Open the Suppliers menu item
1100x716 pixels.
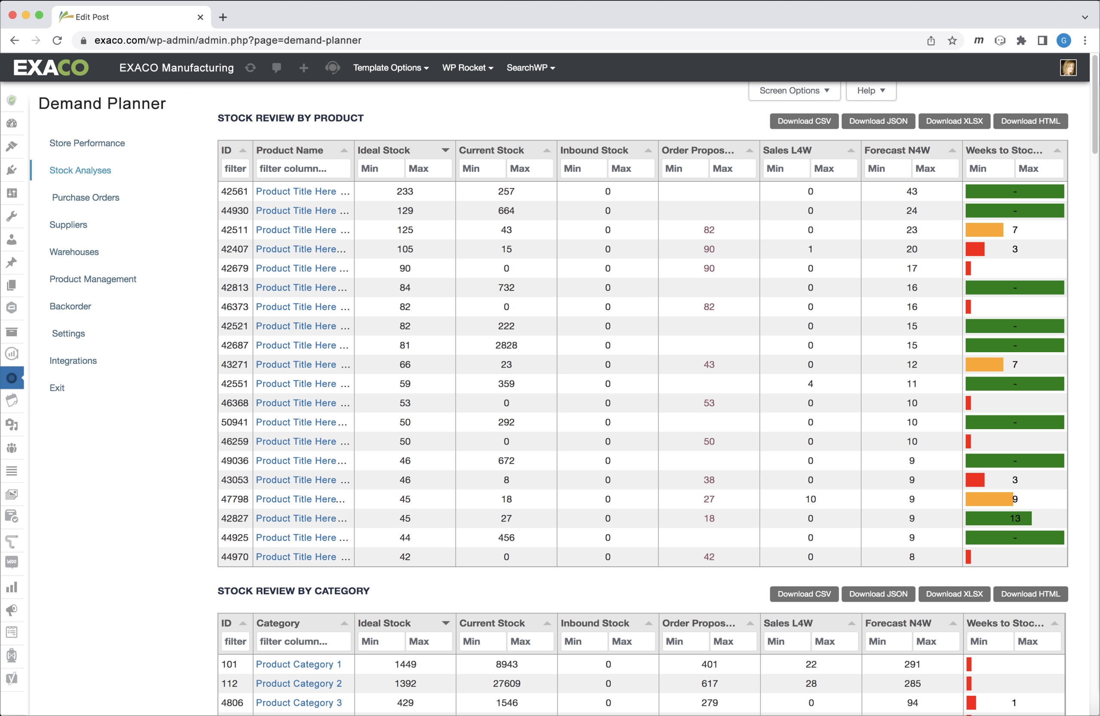68,225
